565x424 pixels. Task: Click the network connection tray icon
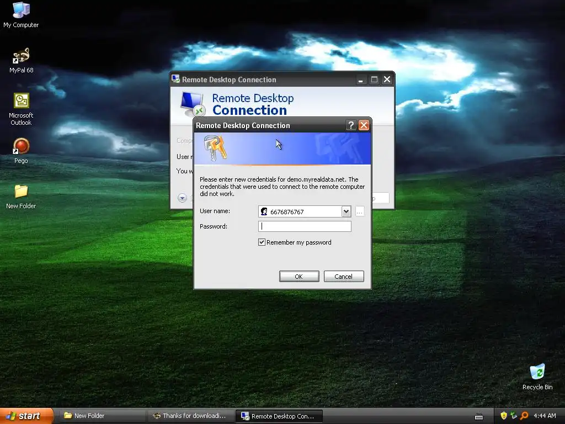click(514, 416)
